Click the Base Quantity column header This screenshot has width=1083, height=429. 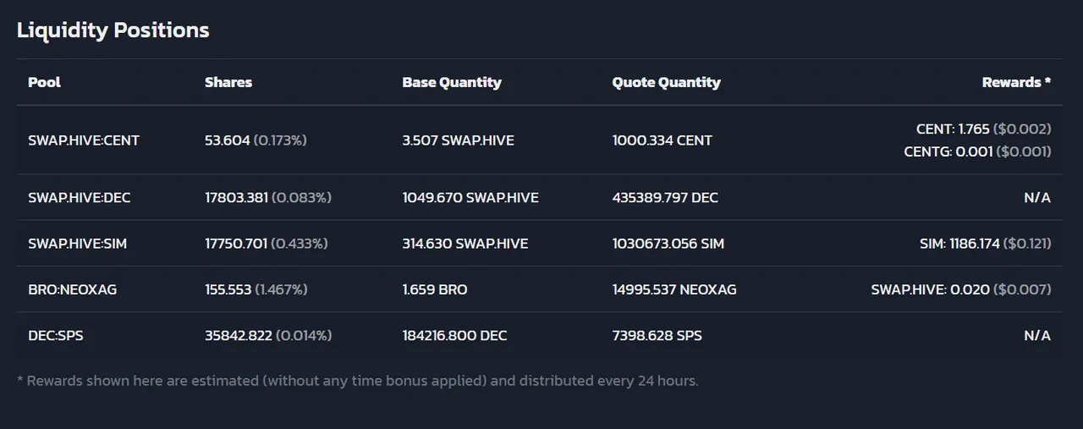tap(452, 82)
